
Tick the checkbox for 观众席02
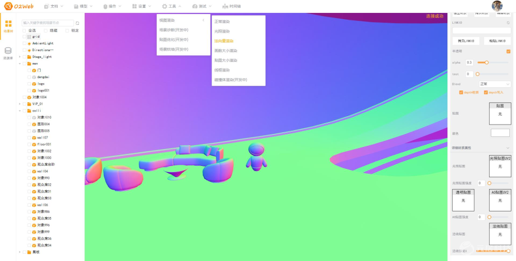(29, 185)
